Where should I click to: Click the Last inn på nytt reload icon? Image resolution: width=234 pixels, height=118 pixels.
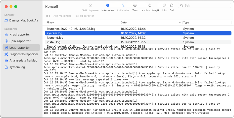click(x=150, y=5)
